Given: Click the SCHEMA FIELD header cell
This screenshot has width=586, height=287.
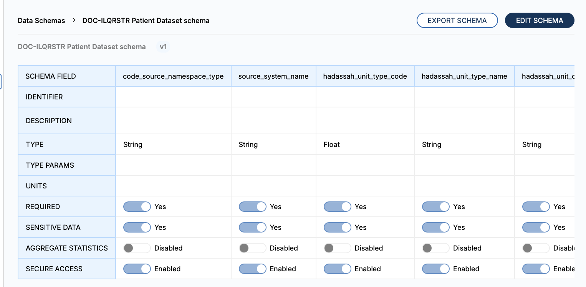Looking at the screenshot, I should 67,76.
